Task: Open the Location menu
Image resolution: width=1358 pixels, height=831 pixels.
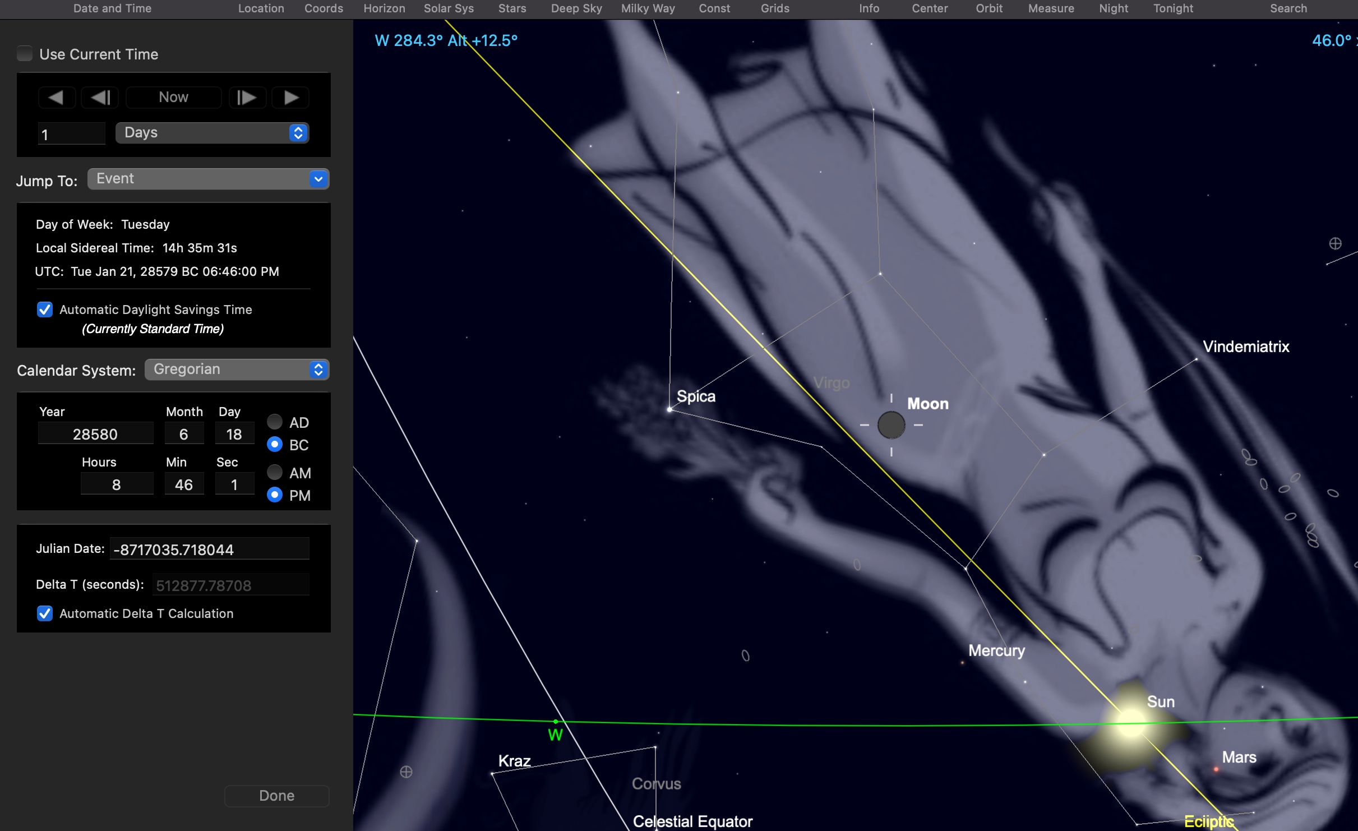Action: pos(261,8)
